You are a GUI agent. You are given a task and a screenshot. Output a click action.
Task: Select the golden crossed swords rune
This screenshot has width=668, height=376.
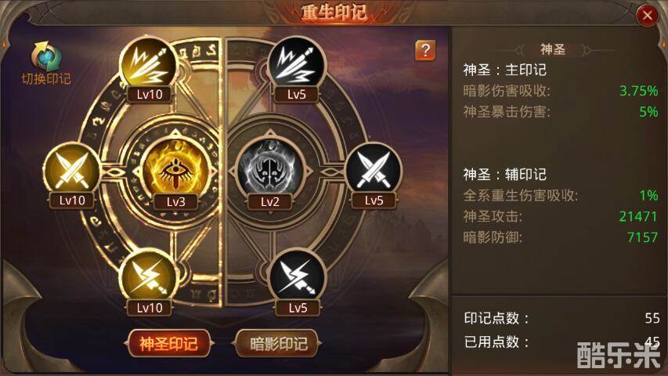71,171
